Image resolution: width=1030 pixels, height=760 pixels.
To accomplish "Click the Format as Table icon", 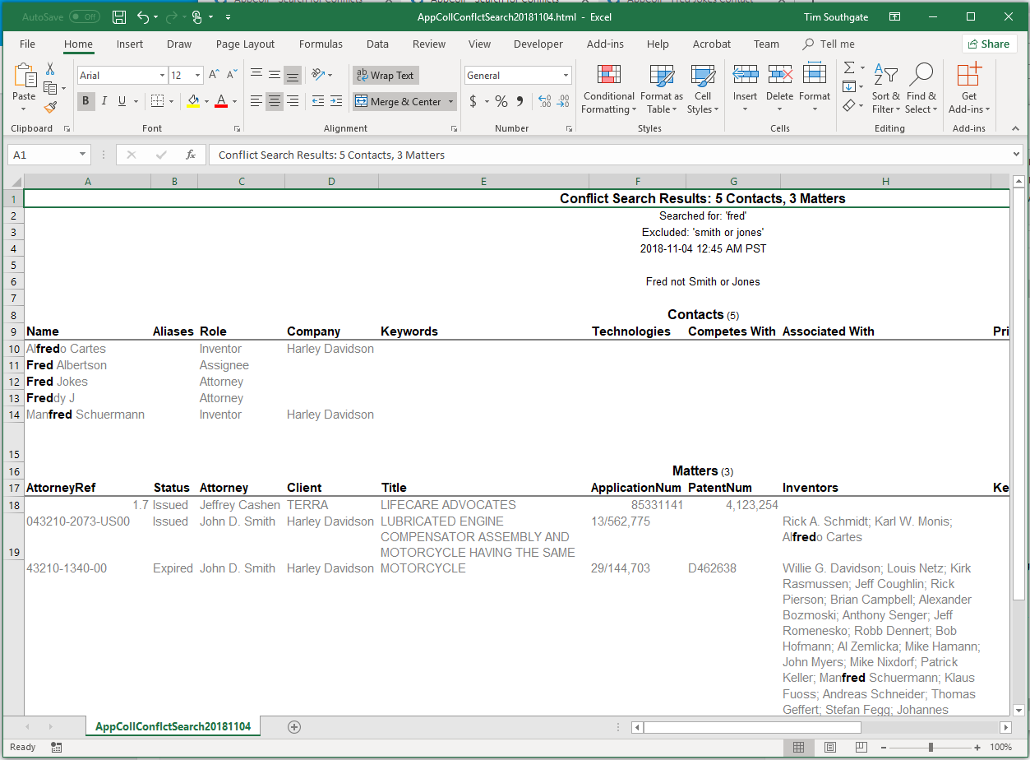I will [662, 88].
